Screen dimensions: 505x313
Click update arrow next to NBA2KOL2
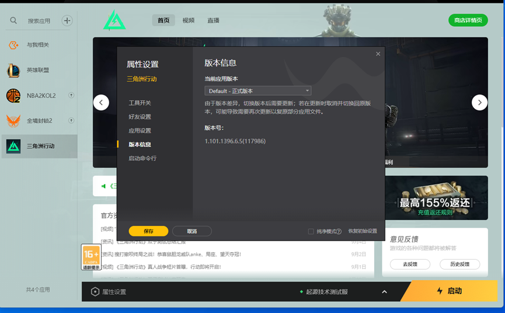71,95
